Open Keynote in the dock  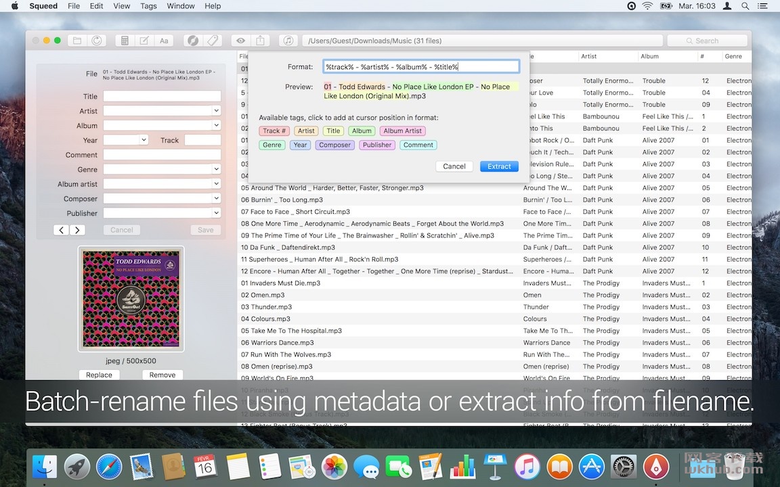coord(495,467)
